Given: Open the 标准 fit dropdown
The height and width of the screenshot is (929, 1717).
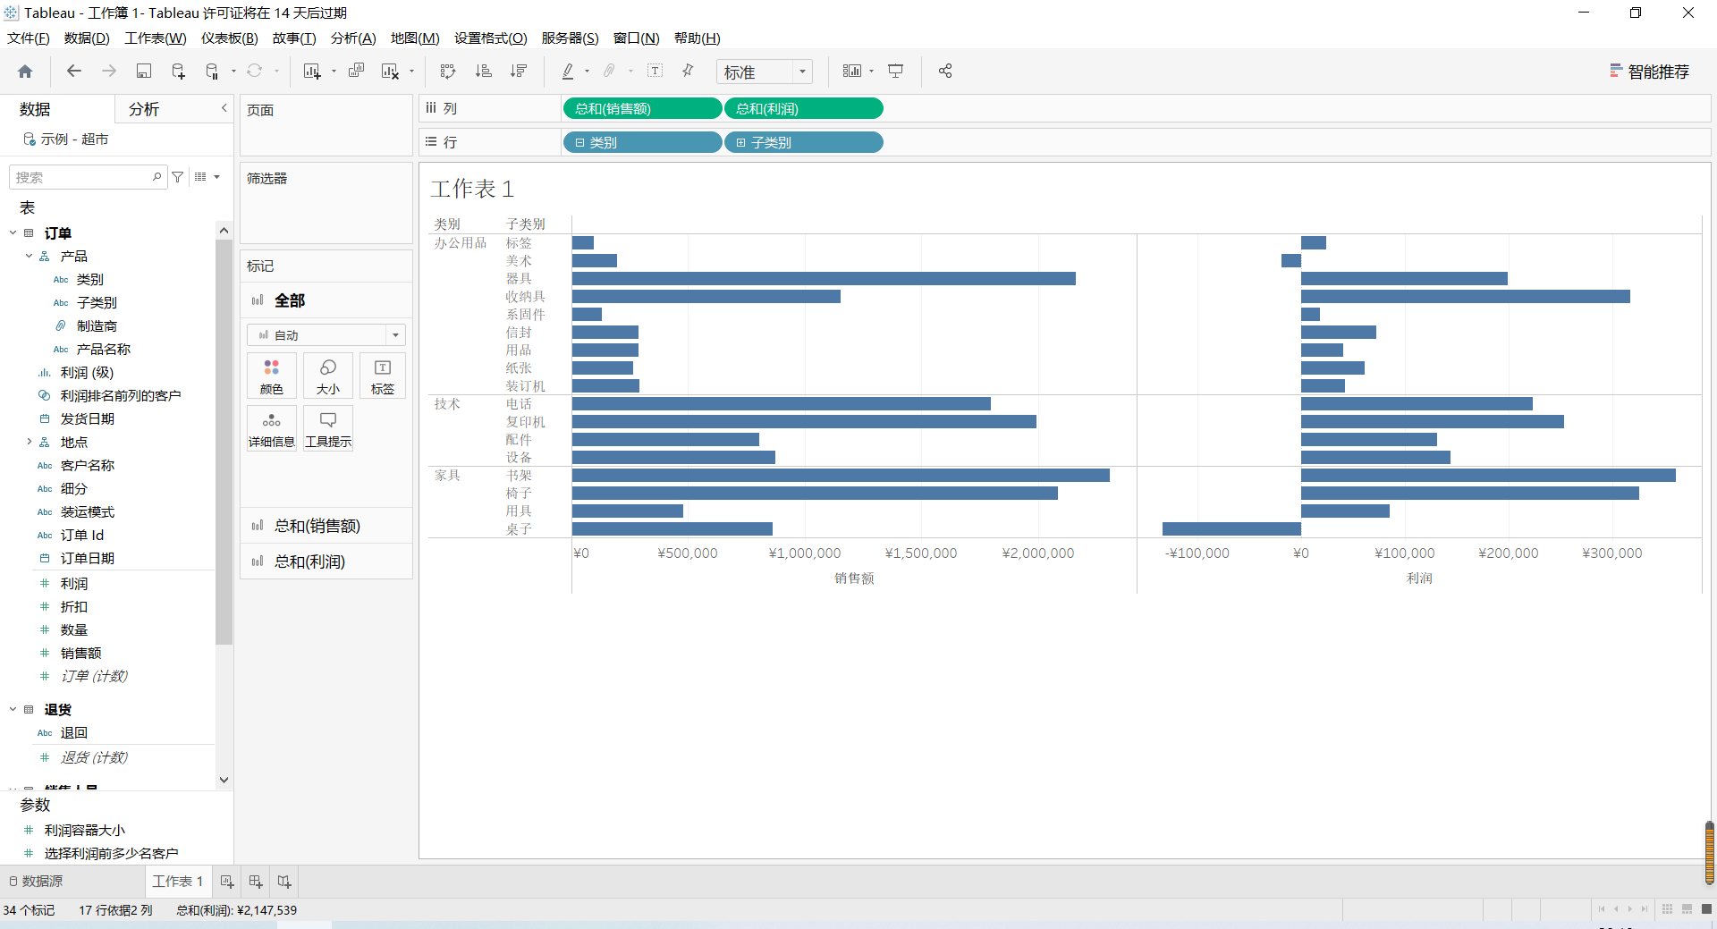Looking at the screenshot, I should pyautogui.click(x=801, y=72).
